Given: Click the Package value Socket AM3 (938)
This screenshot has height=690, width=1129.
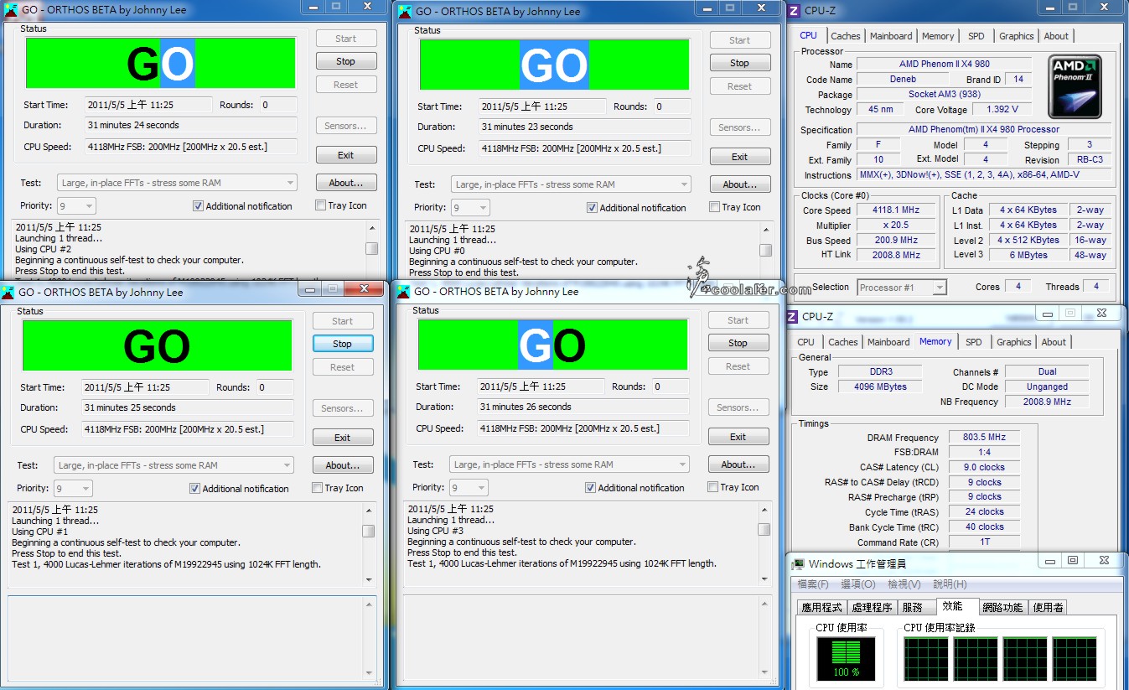Looking at the screenshot, I should coord(944,95).
